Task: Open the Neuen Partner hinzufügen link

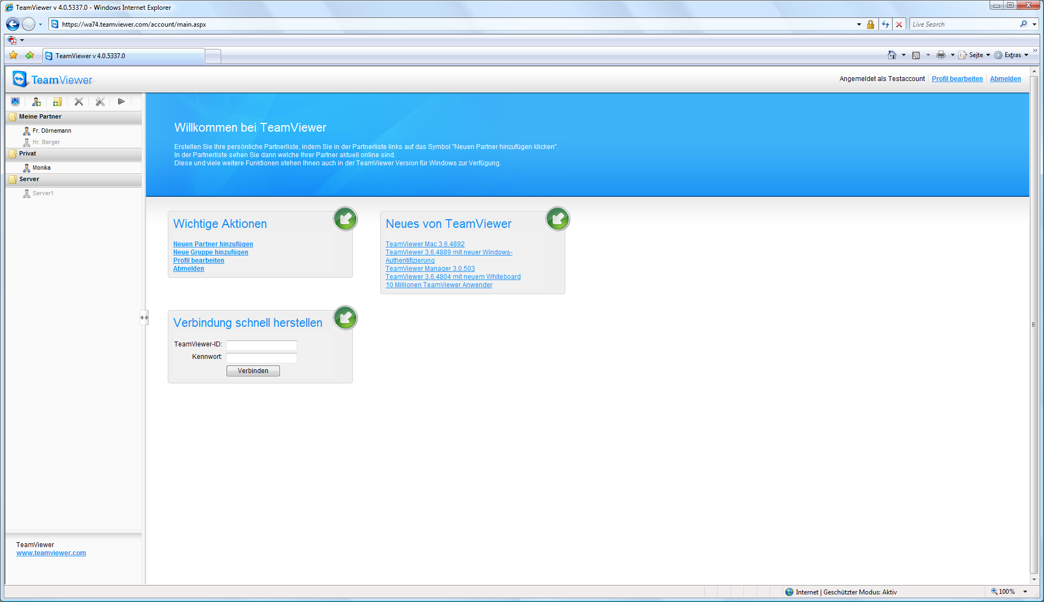Action: (x=212, y=244)
